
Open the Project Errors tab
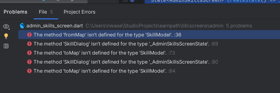pos(79,12)
